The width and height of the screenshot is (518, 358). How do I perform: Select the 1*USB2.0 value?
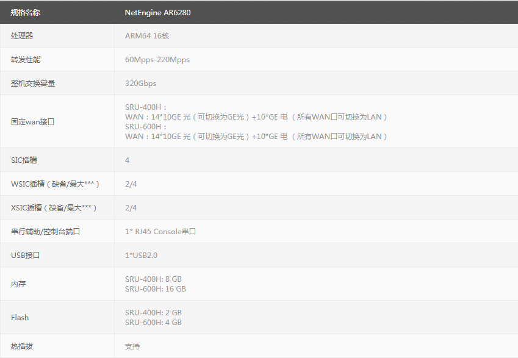[x=141, y=256]
